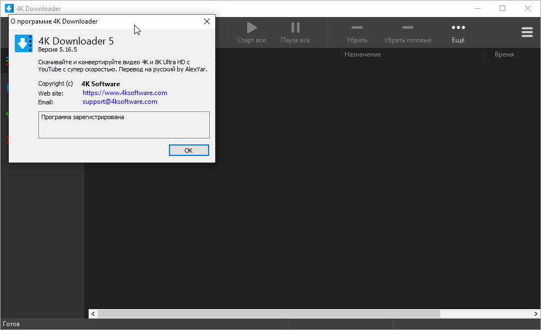Viewport: 541px width, 330px height.
Task: Click the app icon in title bar
Action: click(9, 8)
